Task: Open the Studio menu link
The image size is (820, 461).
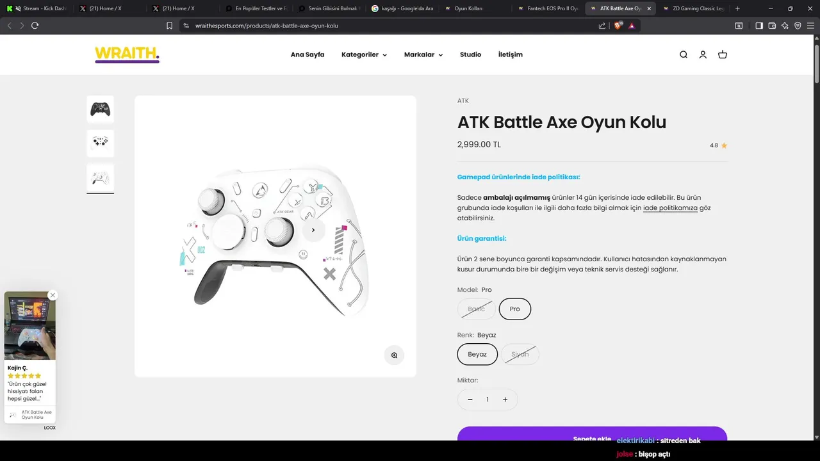Action: click(470, 54)
